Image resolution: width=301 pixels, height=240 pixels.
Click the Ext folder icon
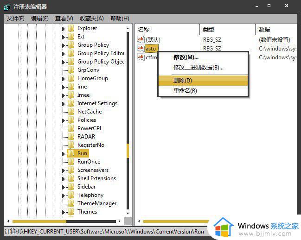[x=71, y=37]
